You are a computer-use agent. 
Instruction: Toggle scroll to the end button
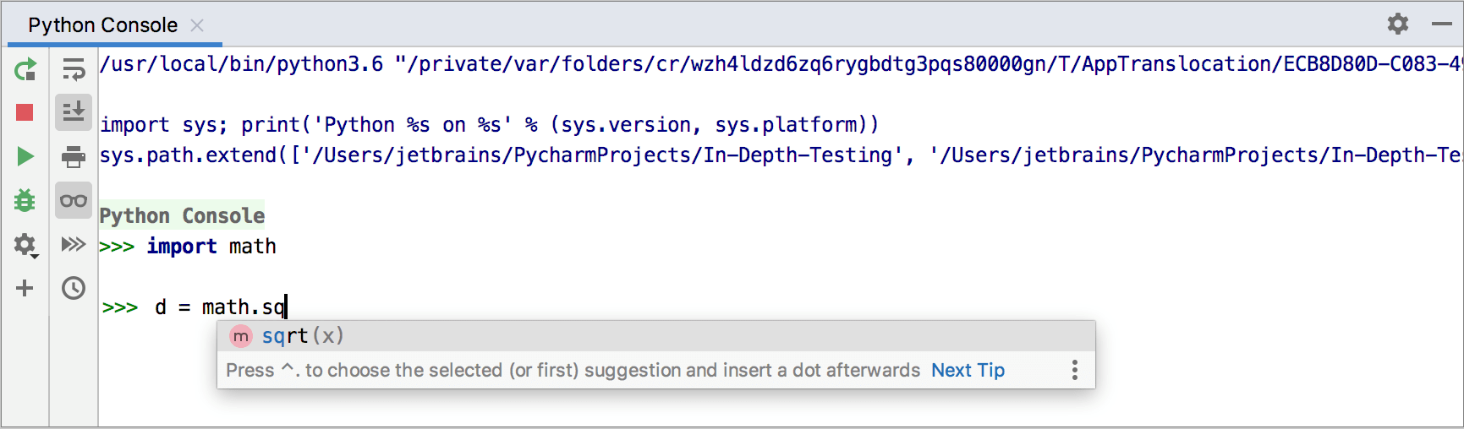point(74,111)
